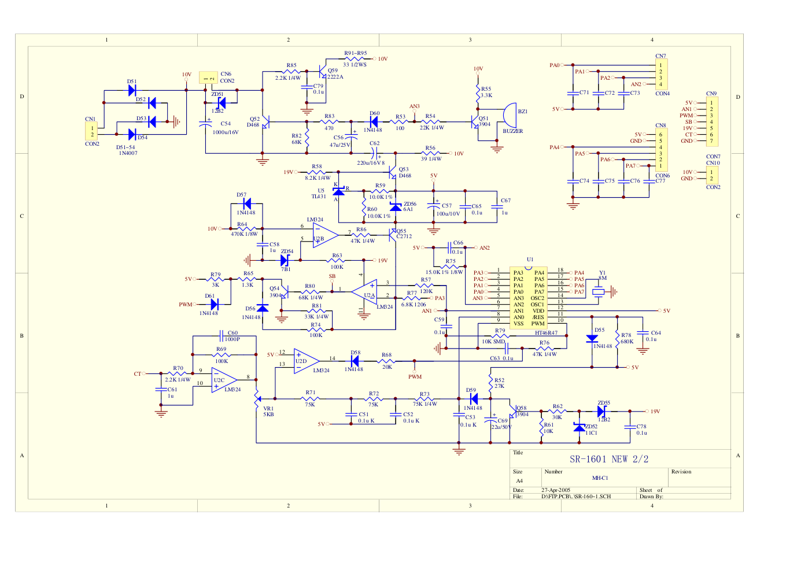Click the "HT46R47" part label

546,333
